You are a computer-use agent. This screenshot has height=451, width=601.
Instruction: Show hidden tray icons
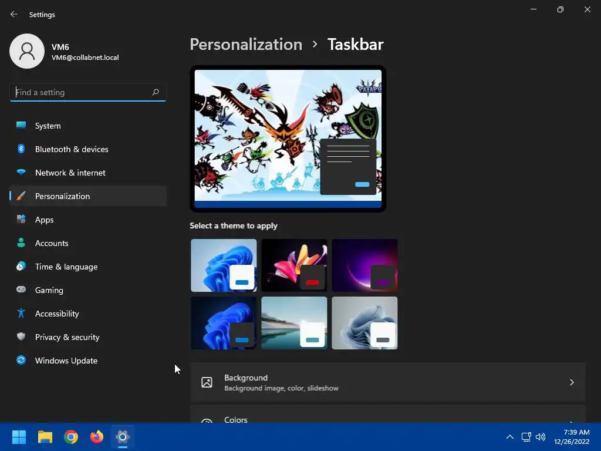(510, 437)
